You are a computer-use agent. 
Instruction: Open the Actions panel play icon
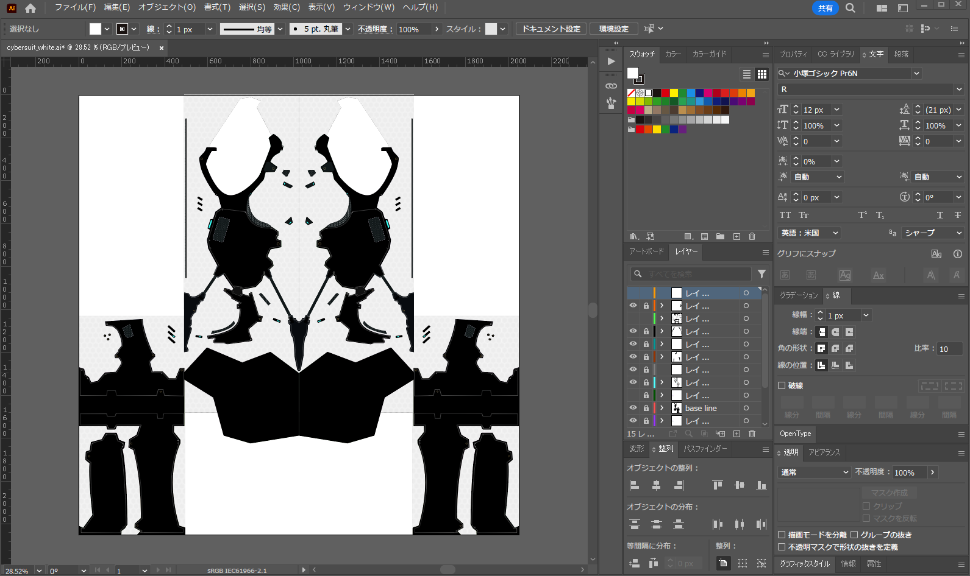[x=611, y=61]
